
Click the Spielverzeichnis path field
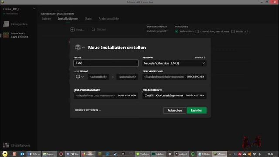[164, 77]
